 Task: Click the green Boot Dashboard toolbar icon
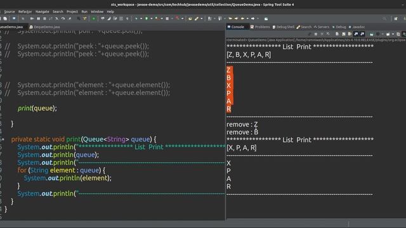(x=93, y=18)
